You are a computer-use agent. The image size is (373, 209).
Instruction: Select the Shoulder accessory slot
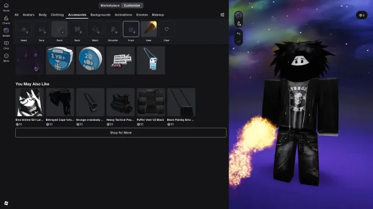click(x=113, y=29)
